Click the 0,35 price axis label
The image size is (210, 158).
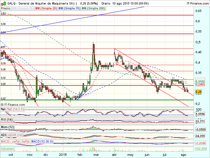click(198, 73)
